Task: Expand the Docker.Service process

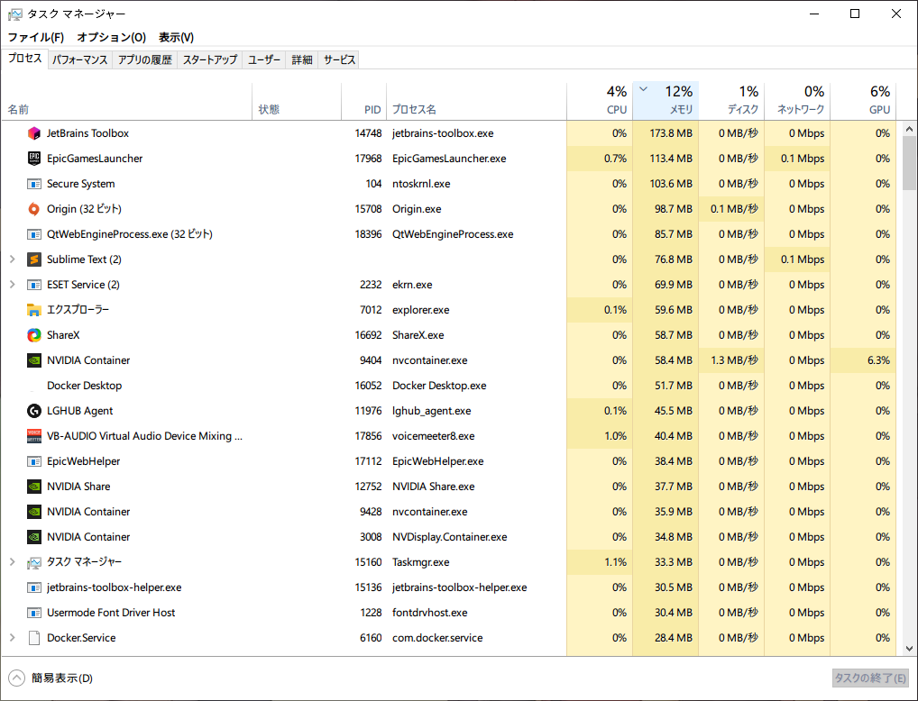Action: pyautogui.click(x=13, y=638)
